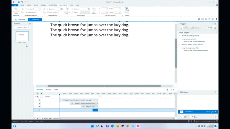This screenshot has height=129, width=230.
Task: Enable the Group checkbox in Triggers
Action: [206, 28]
